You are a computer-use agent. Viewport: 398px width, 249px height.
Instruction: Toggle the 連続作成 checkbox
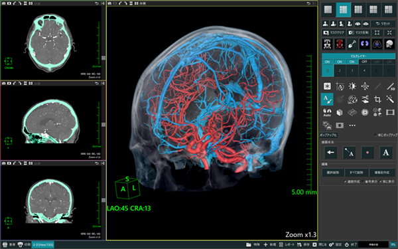coord(345,181)
